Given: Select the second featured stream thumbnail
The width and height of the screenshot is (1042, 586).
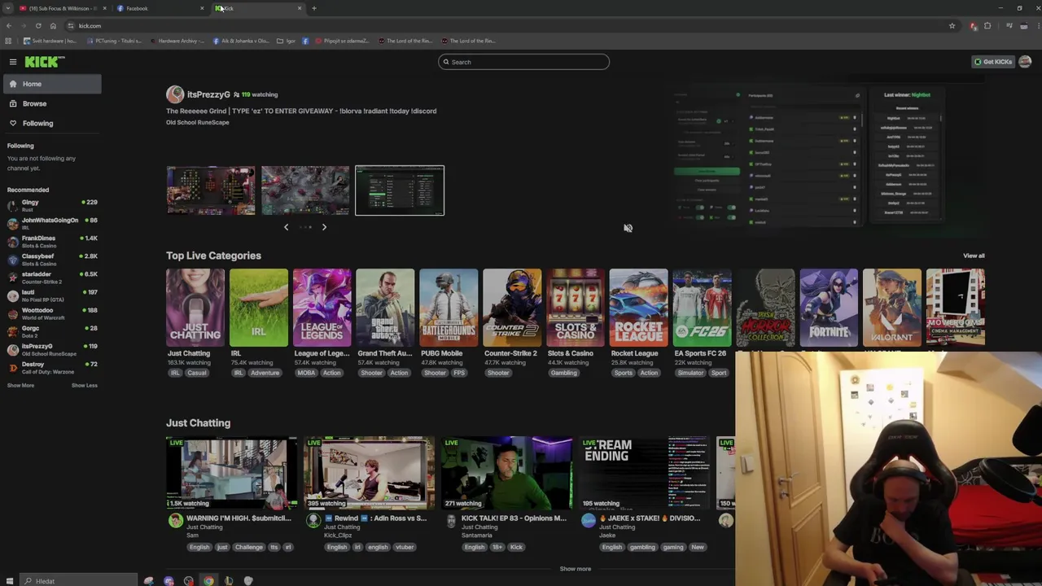Looking at the screenshot, I should click(x=305, y=190).
